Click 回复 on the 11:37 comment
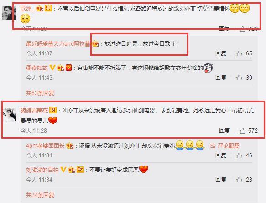 (221, 53)
